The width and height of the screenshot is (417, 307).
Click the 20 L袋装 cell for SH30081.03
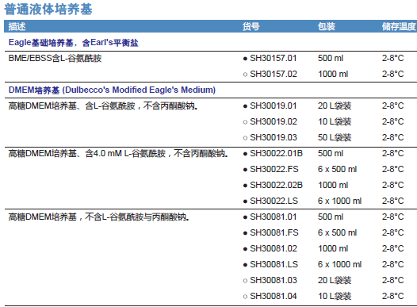pos(335,280)
